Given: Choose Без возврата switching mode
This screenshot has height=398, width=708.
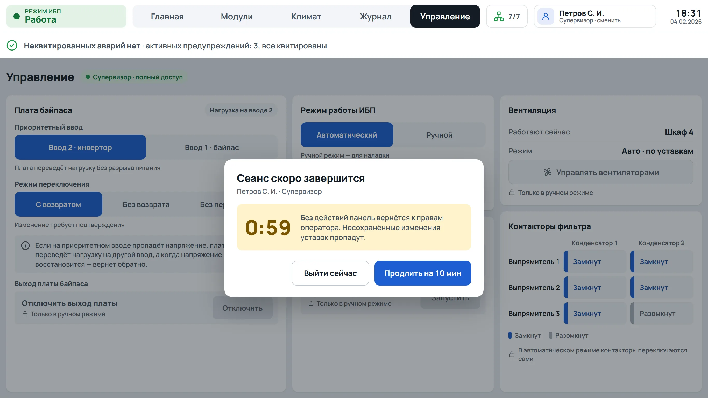Looking at the screenshot, I should [x=146, y=204].
